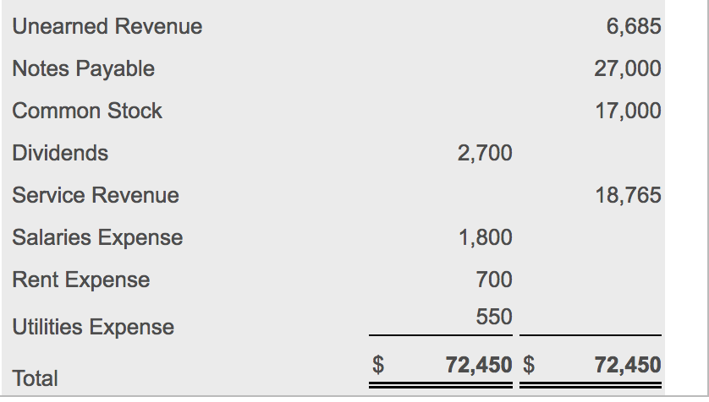
Task: Click the Dividends debit amount 2,700
Action: pos(485,154)
